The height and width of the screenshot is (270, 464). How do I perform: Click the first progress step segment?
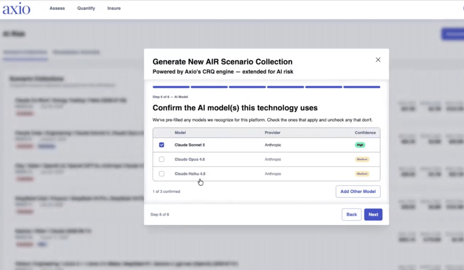171,87
